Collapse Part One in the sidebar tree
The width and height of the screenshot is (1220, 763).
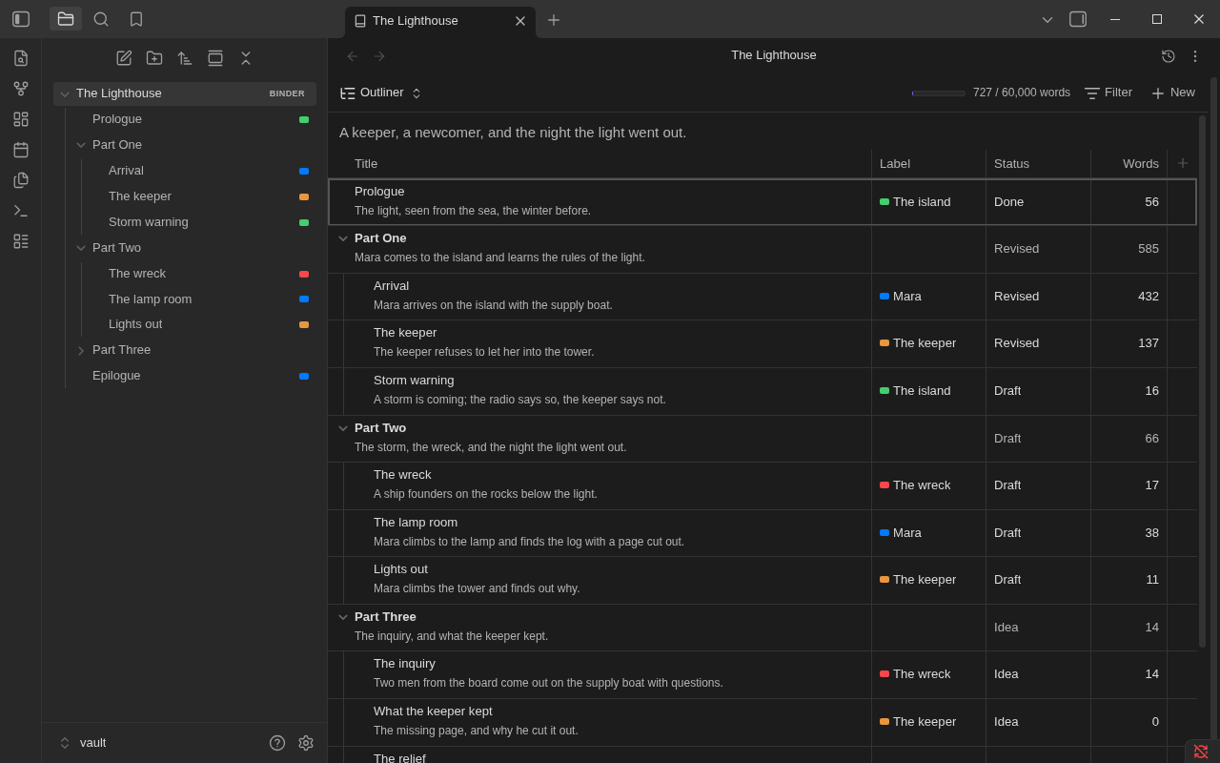[81, 145]
